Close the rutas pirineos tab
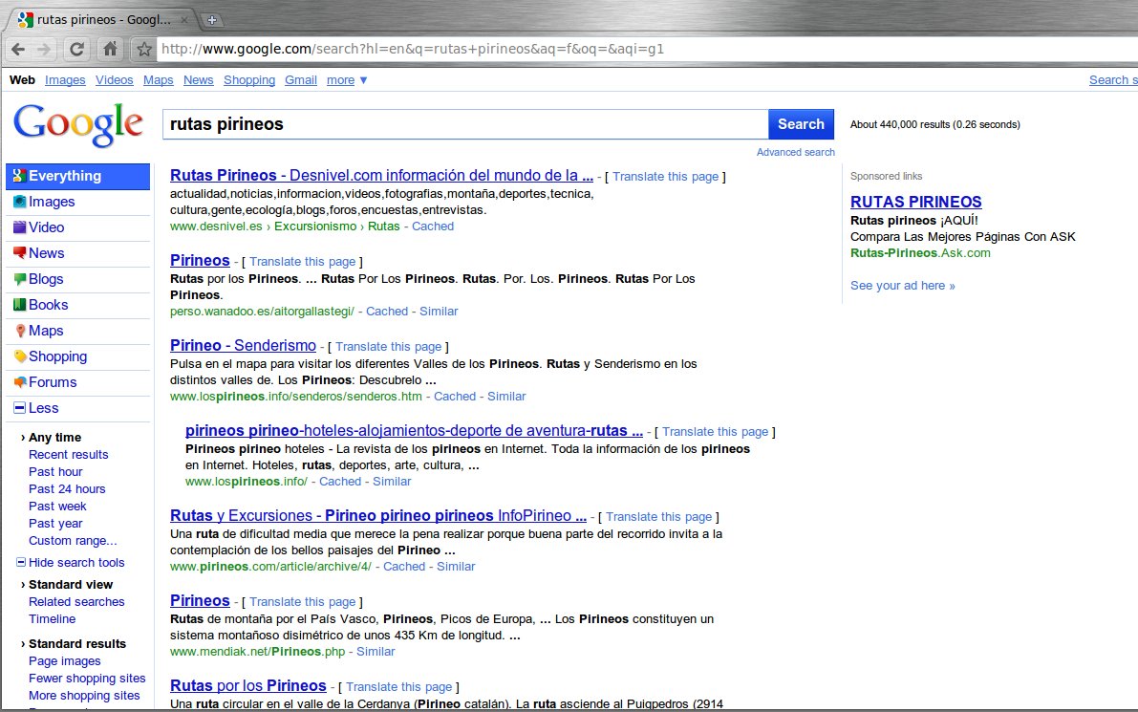Image resolution: width=1138 pixels, height=712 pixels. 184,20
